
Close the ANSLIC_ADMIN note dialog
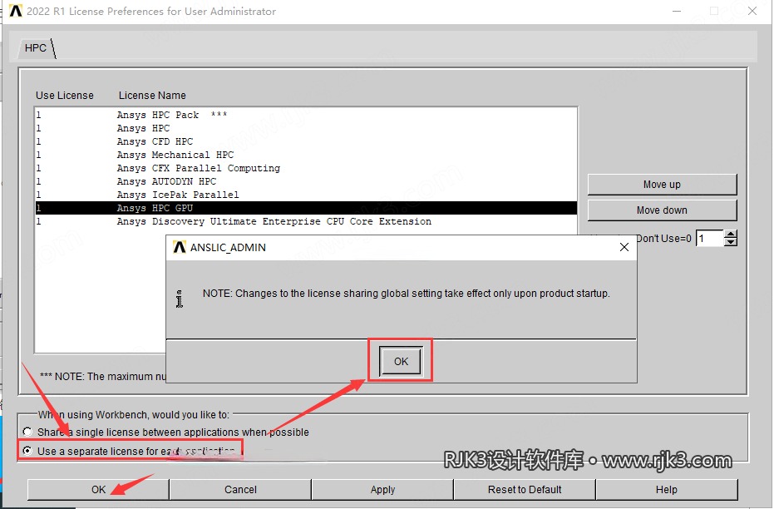click(x=624, y=247)
